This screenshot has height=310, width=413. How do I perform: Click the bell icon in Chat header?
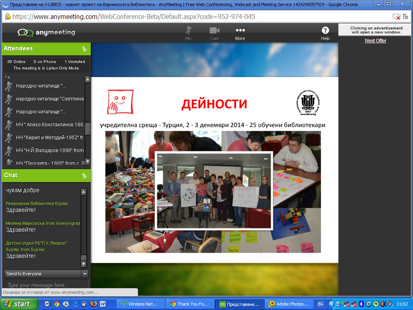84,176
